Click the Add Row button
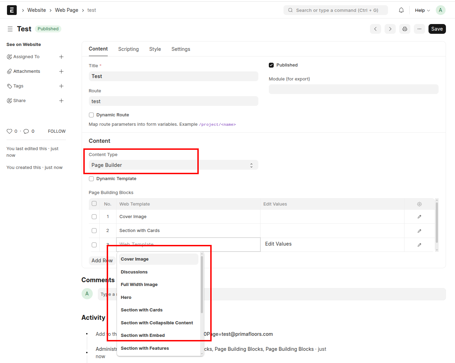Viewport: 455px width, 363px height. click(x=102, y=261)
